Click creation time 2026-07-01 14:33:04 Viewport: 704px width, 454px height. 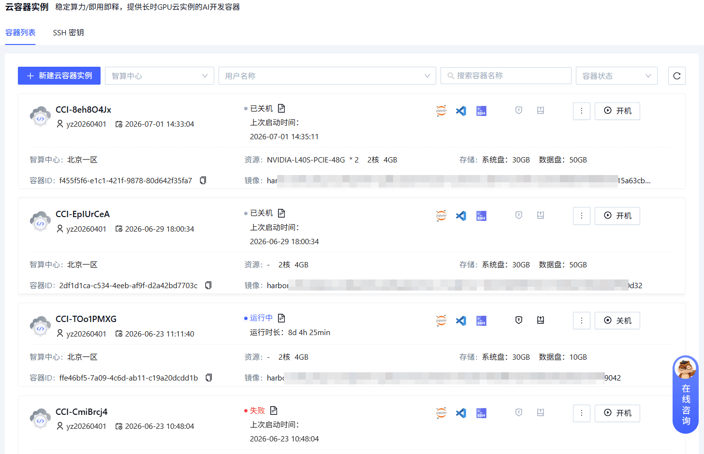160,124
